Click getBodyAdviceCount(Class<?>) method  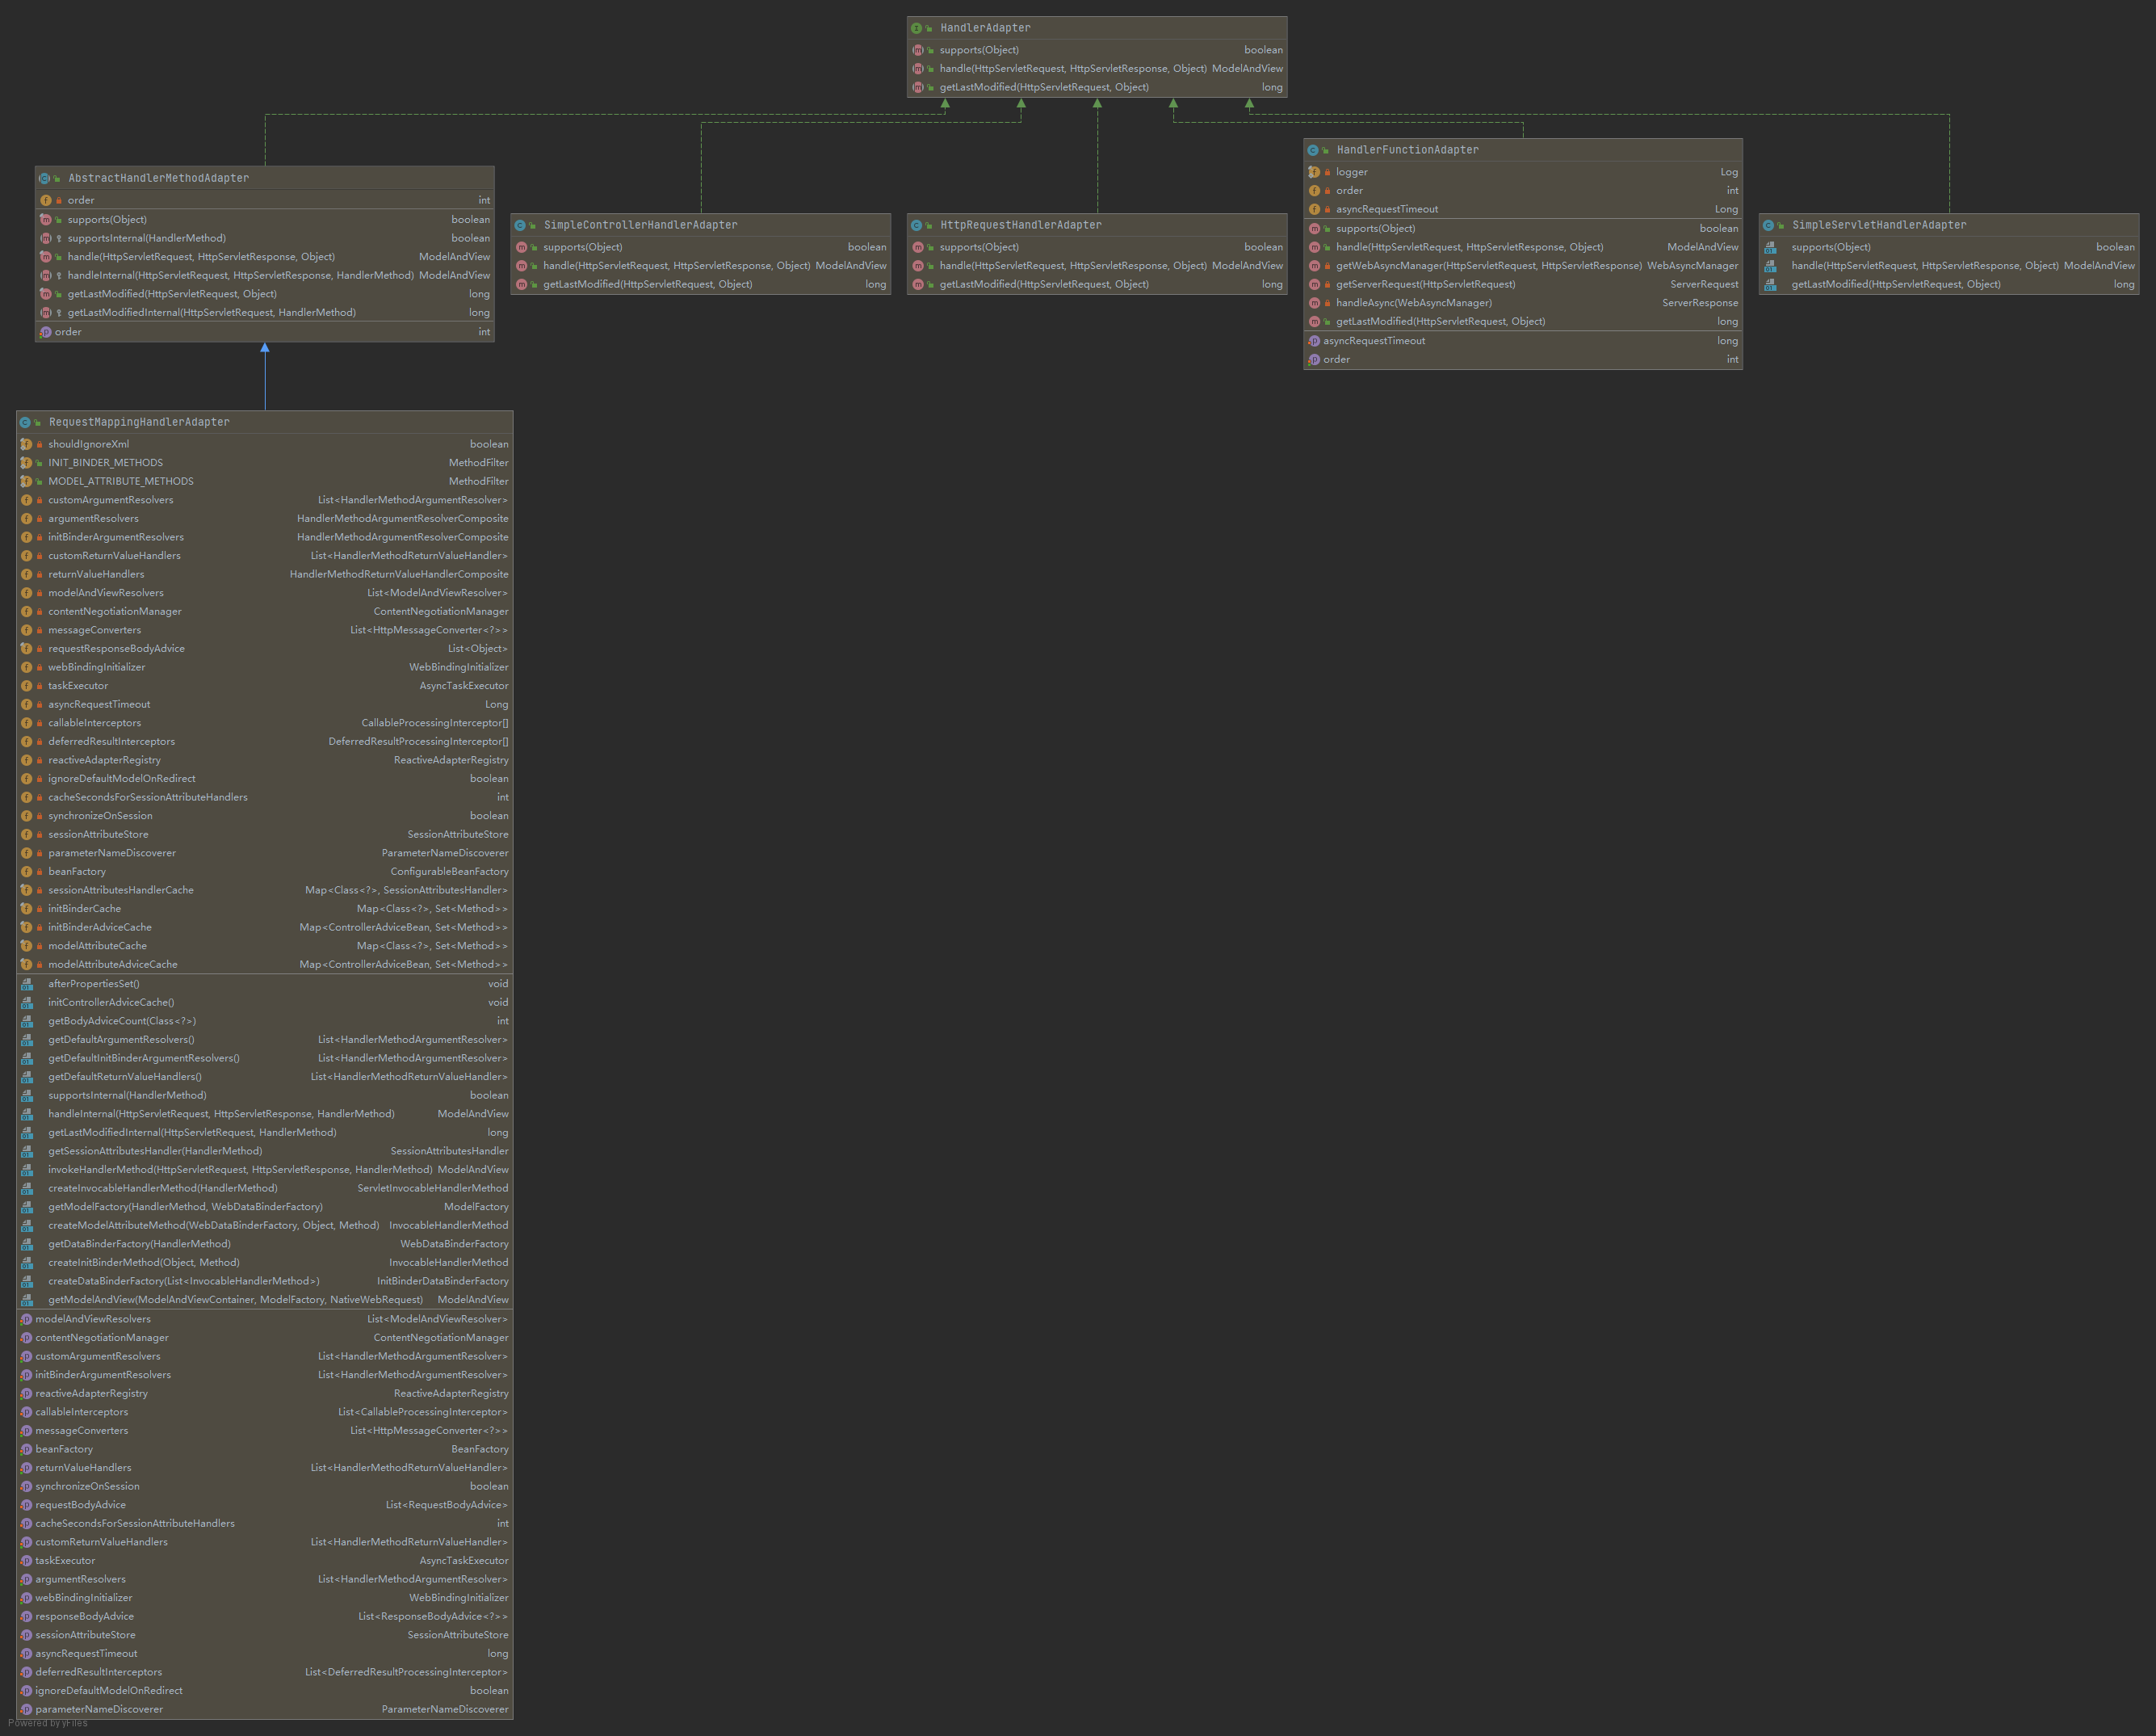(x=265, y=1022)
